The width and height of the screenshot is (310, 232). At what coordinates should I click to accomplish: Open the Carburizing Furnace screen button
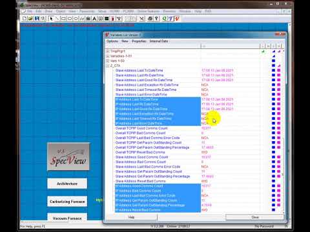click(67, 202)
